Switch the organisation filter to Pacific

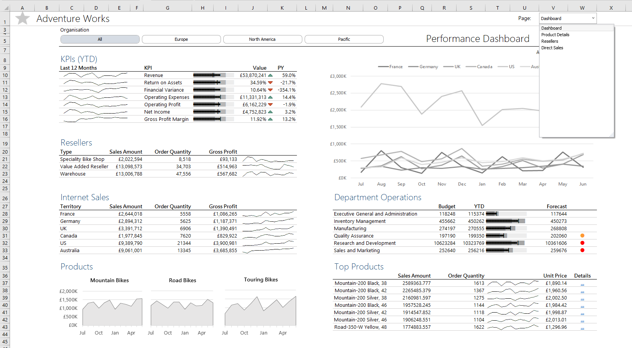tap(344, 39)
